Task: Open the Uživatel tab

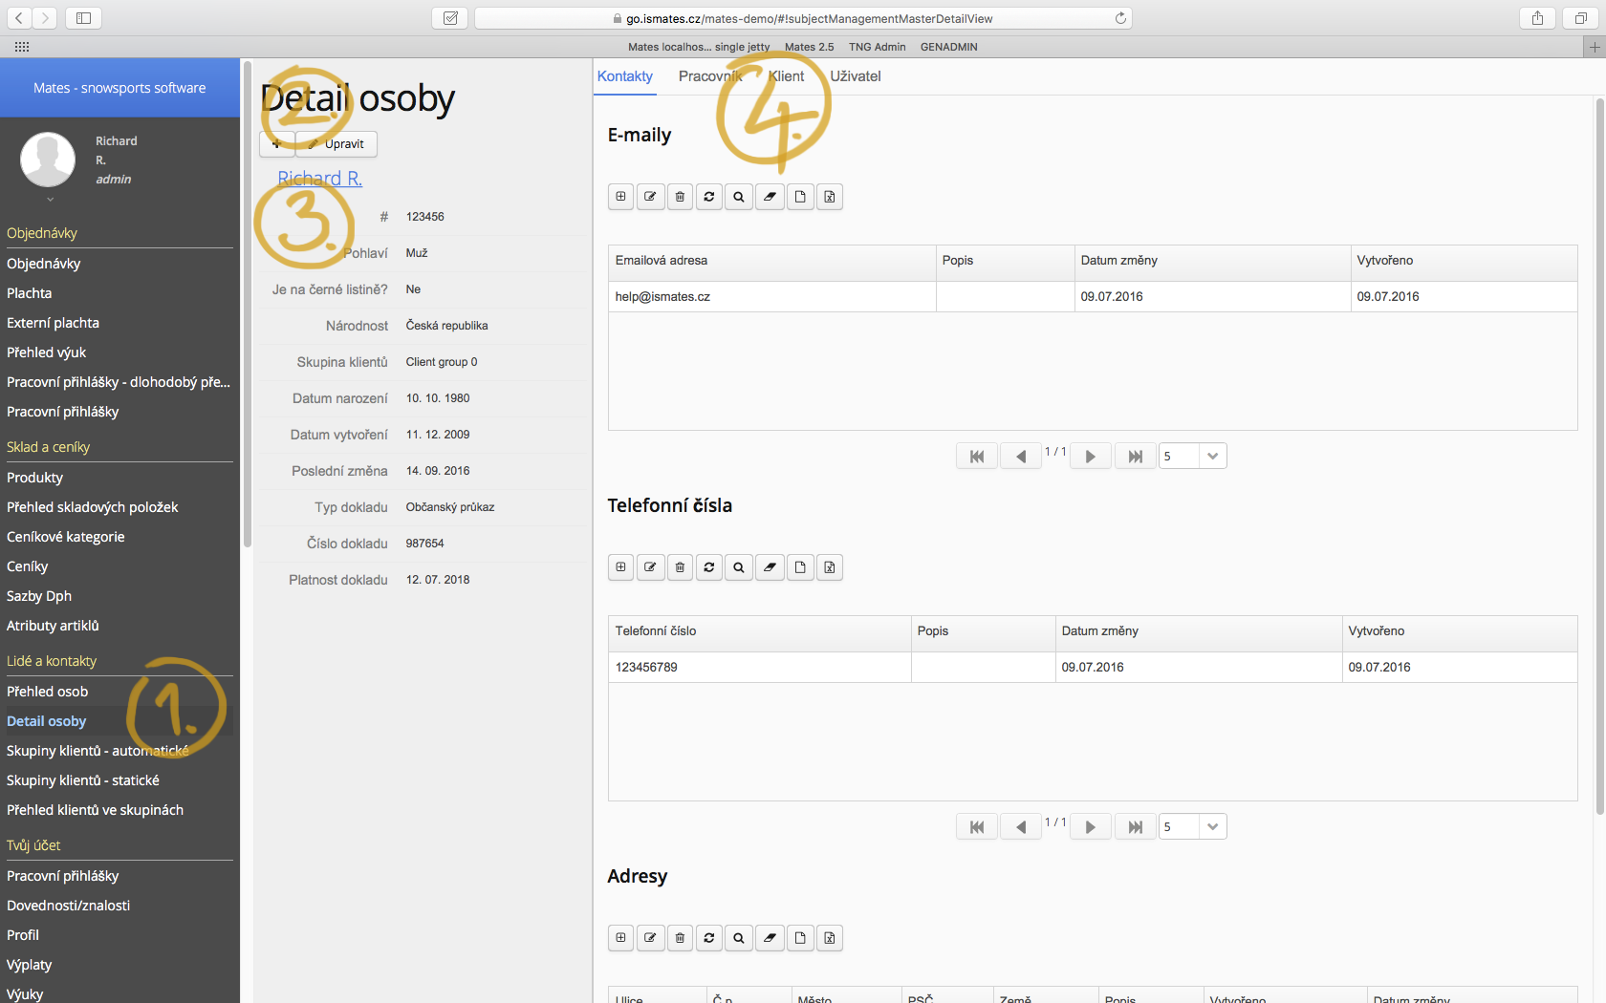Action: pos(856,76)
